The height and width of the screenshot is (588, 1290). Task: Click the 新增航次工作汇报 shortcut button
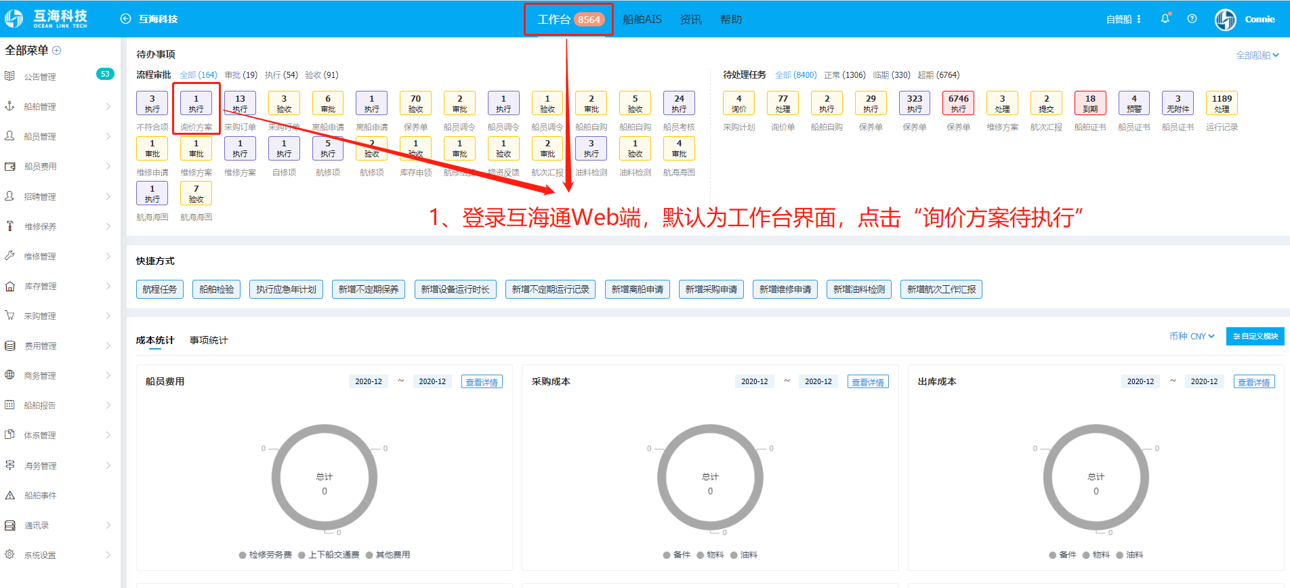[941, 289]
